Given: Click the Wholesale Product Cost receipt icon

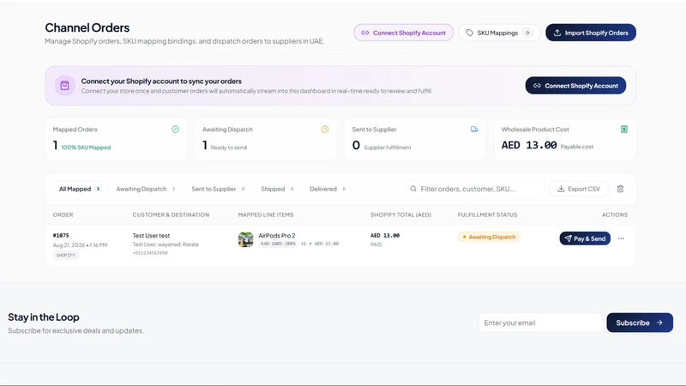Looking at the screenshot, I should coord(624,130).
